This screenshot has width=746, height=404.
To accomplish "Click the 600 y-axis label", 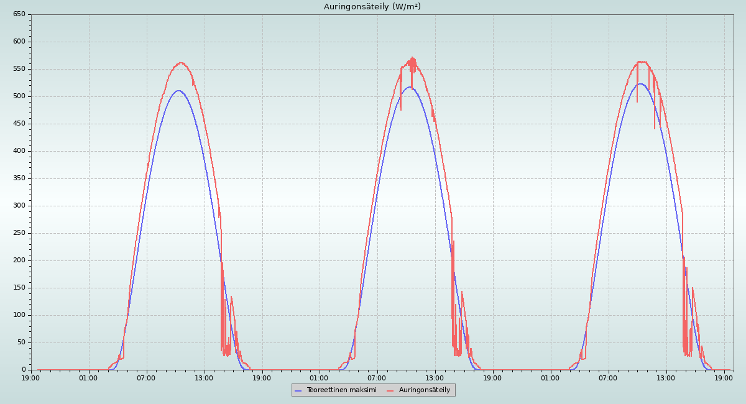I will click(19, 42).
